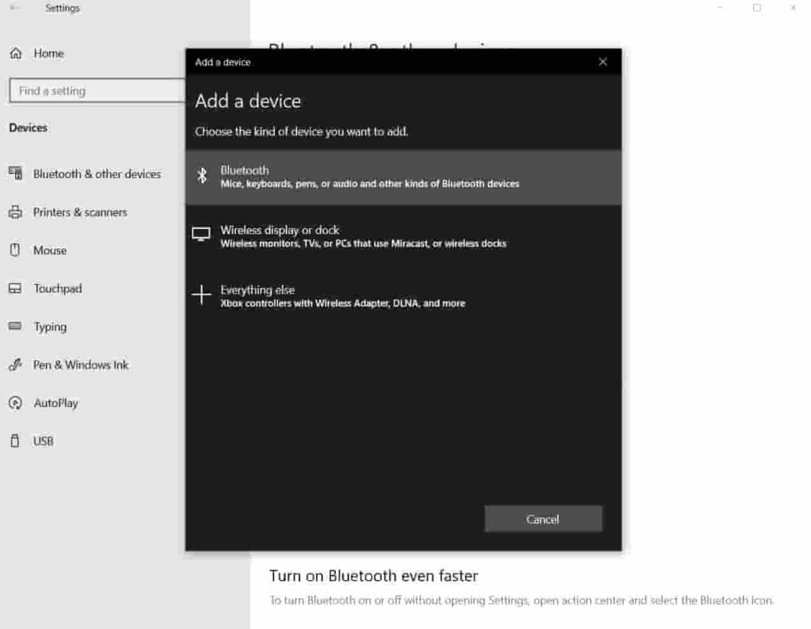This screenshot has width=811, height=629.
Task: Select Bluetooth & other devices label
Action: (97, 173)
